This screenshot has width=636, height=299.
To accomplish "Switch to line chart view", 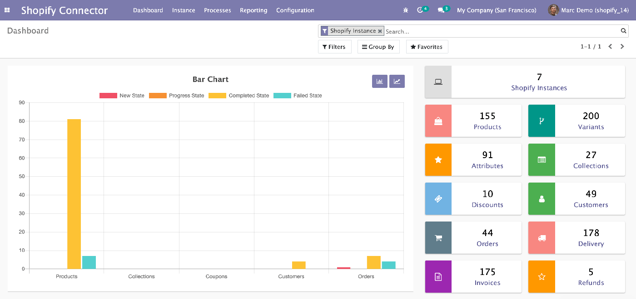I will pyautogui.click(x=397, y=82).
